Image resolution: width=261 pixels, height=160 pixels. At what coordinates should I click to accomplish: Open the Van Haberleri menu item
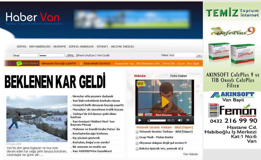[x=39, y=46]
